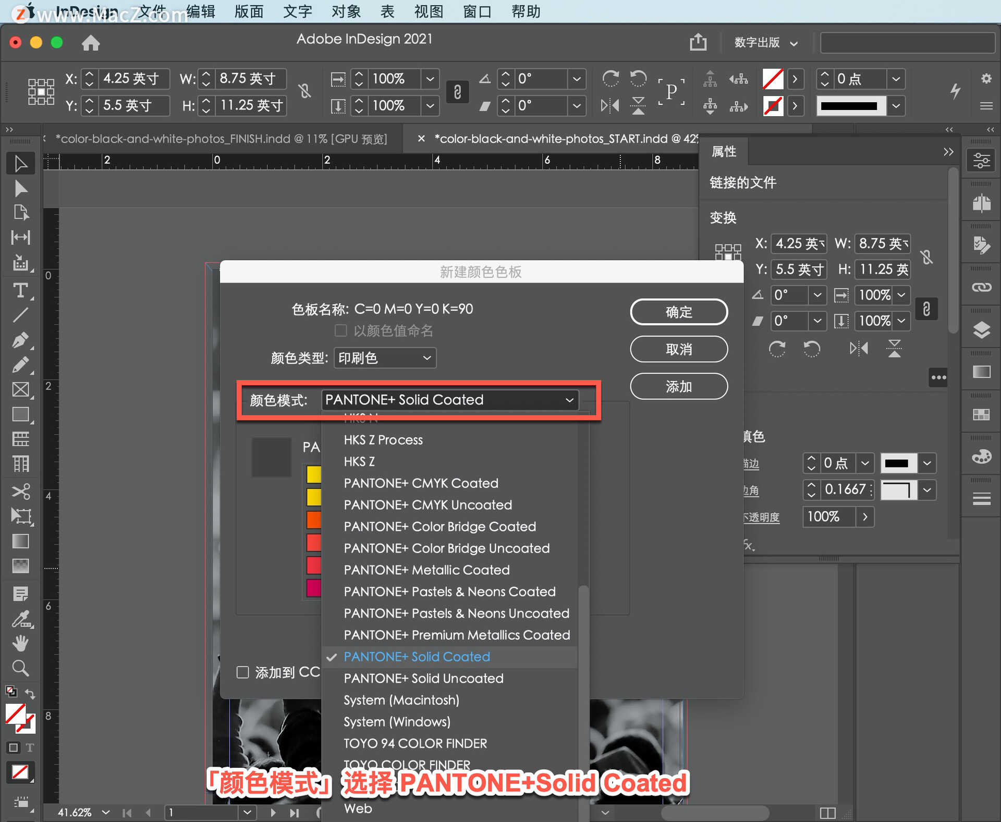Screen dimensions: 1001x822
Task: Select the Direct Selection tool
Action: point(21,188)
